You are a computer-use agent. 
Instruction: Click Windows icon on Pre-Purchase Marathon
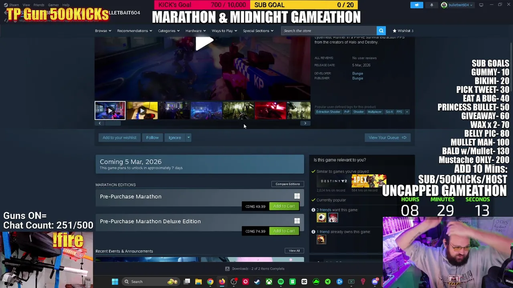point(297,196)
